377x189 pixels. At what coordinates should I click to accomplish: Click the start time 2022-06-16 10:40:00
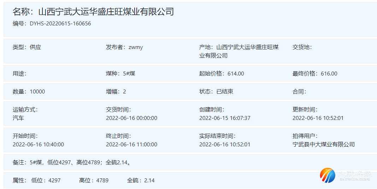38,144
